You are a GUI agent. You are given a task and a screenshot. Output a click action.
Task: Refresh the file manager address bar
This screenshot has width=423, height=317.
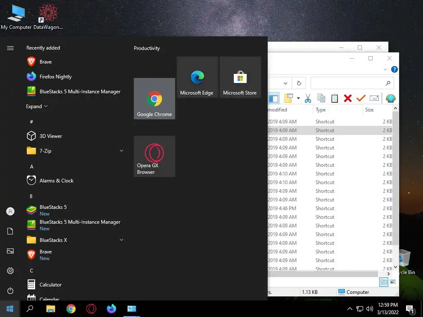(299, 83)
